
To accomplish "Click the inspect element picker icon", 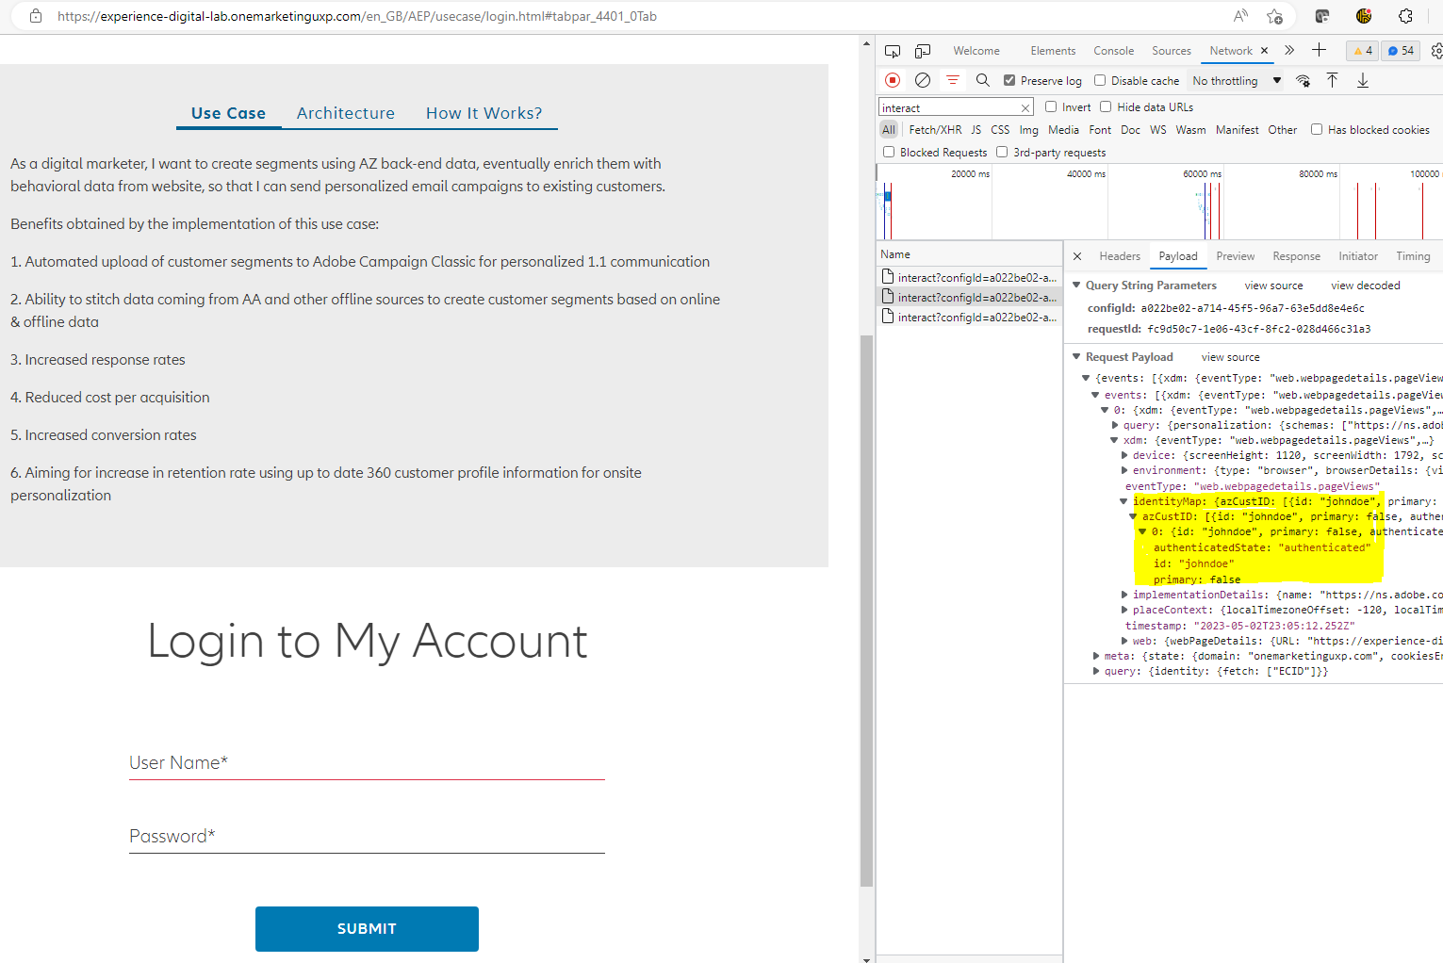I will click(892, 51).
